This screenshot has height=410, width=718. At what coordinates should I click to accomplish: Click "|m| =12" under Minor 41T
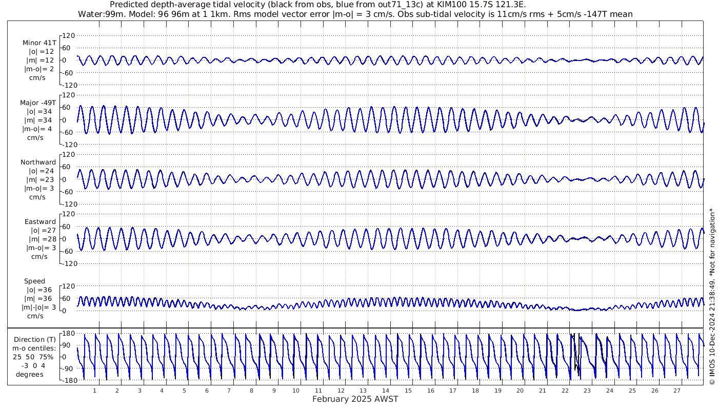point(41,60)
